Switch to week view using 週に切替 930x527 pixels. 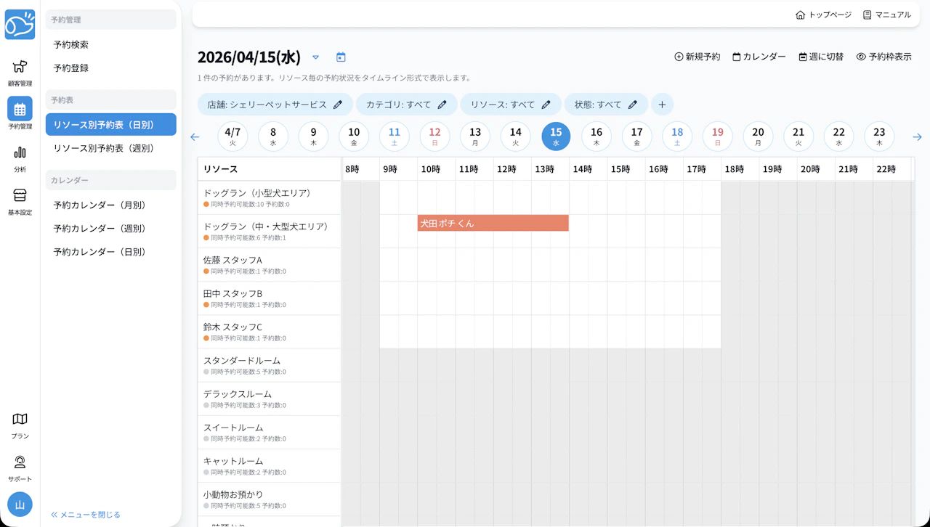(x=821, y=54)
